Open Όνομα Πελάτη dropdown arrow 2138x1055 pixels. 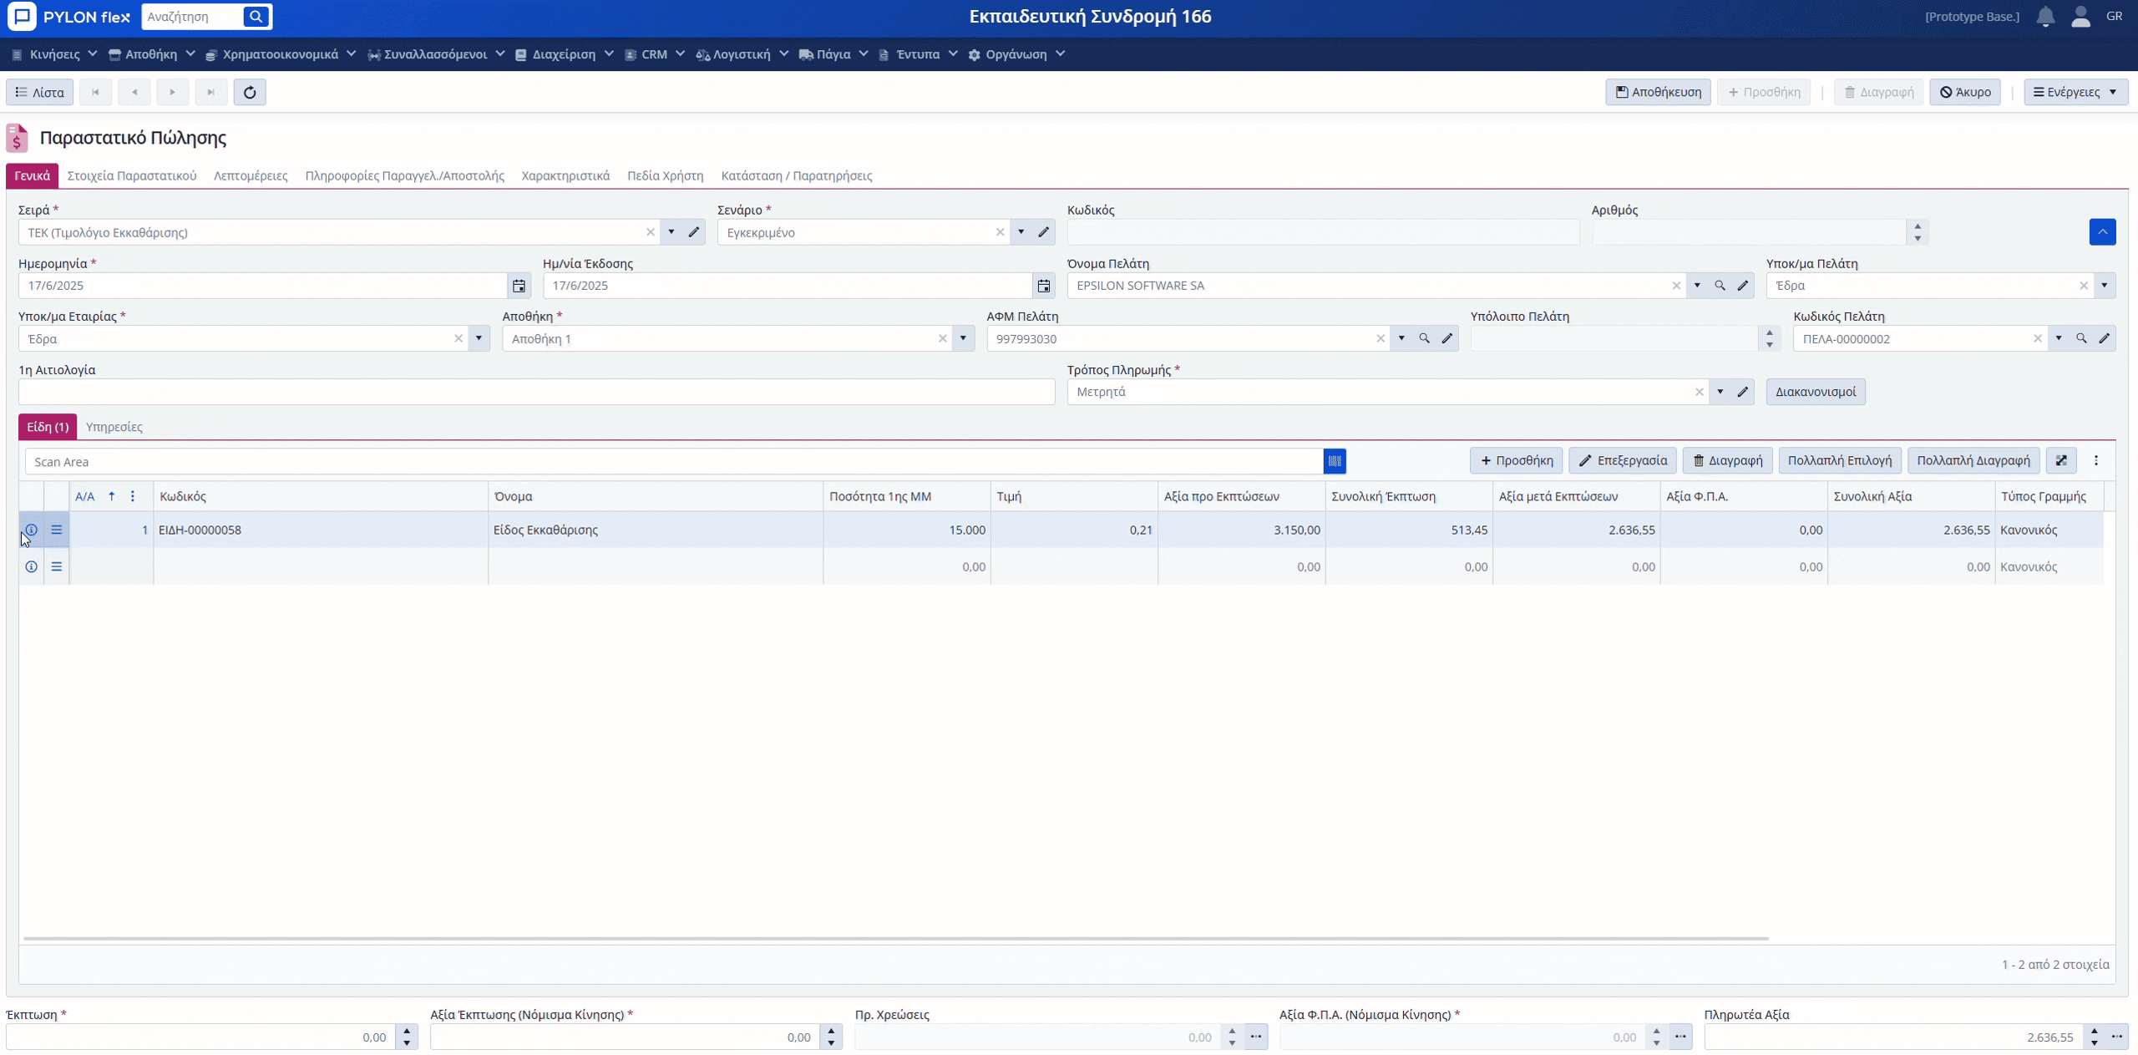[x=1697, y=286]
